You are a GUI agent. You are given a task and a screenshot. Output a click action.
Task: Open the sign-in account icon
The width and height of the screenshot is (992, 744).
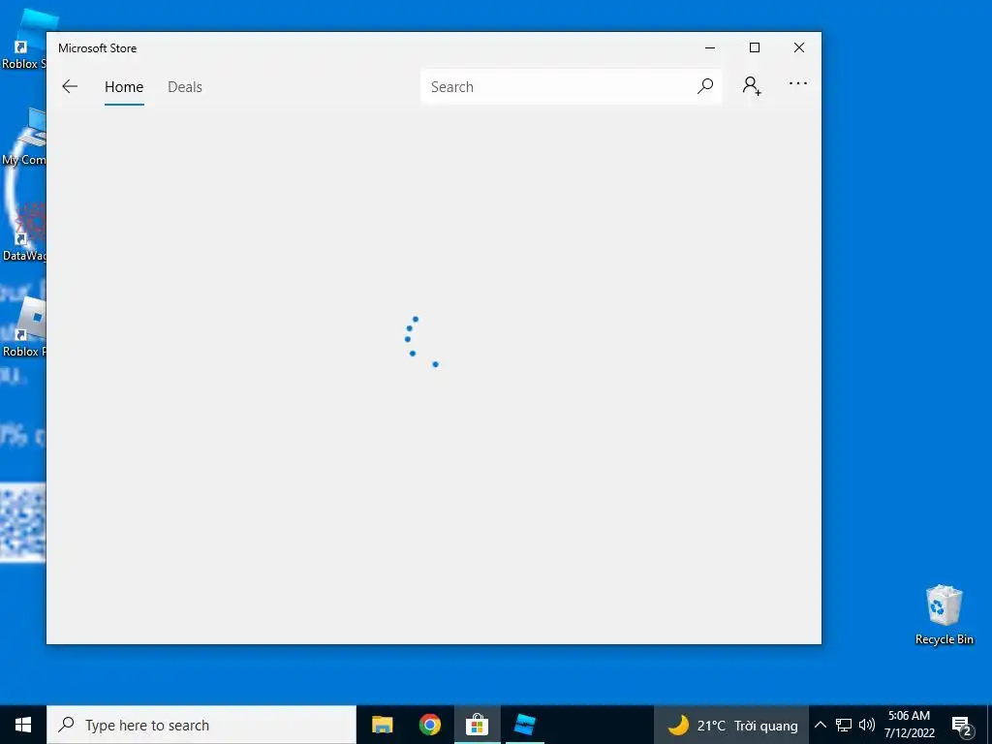752,86
